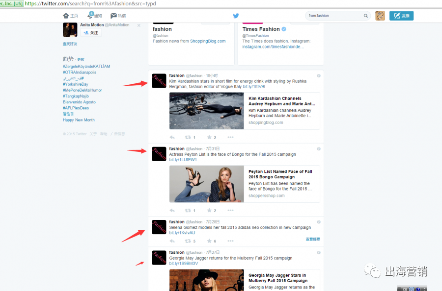442x291 pixels.
Task: Click the Twitter bird logo
Action: point(236,16)
